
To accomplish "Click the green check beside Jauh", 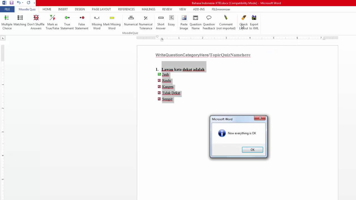I will tap(159, 74).
